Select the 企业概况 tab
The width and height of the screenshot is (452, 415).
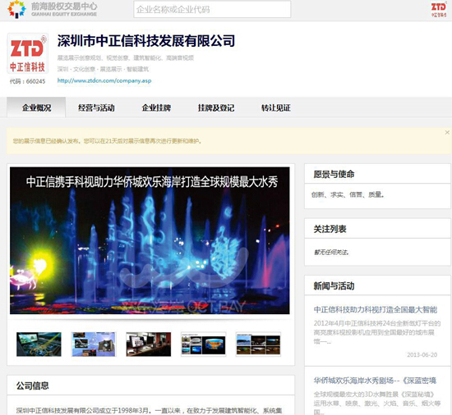[x=36, y=107]
